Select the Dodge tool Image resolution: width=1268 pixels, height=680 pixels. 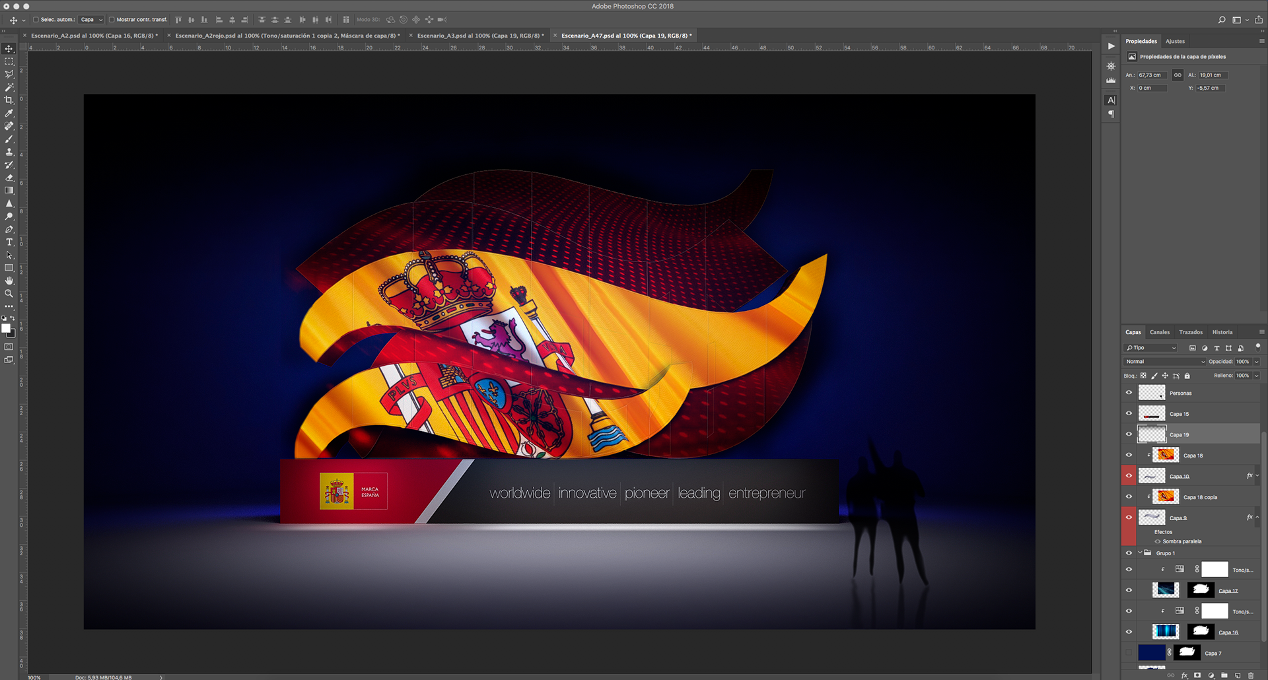coord(9,216)
